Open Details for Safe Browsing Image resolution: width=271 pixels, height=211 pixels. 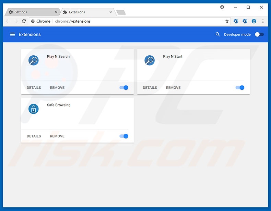tap(34, 136)
